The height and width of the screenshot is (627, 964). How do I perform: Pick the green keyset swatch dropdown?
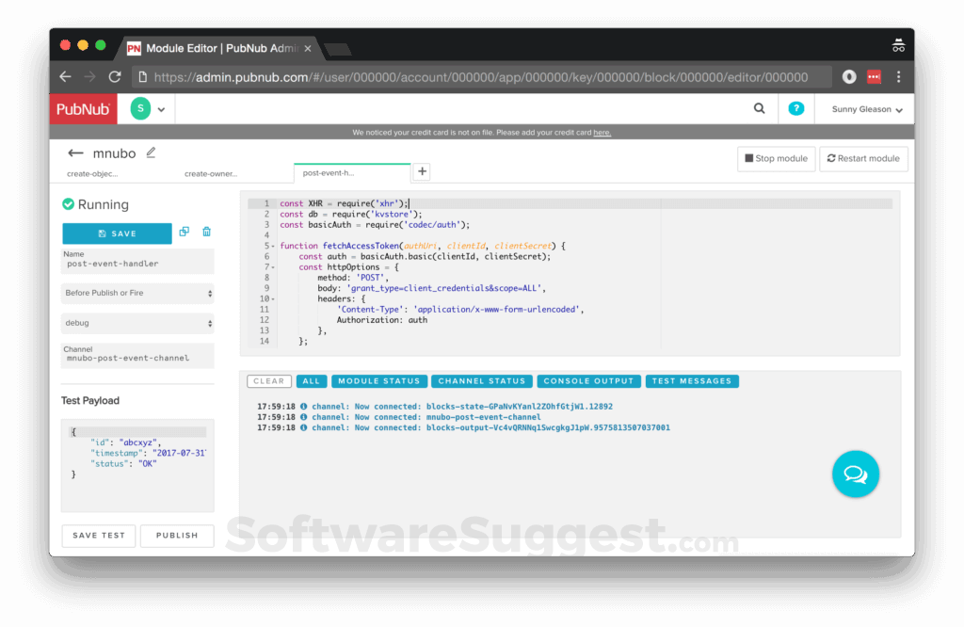click(147, 108)
